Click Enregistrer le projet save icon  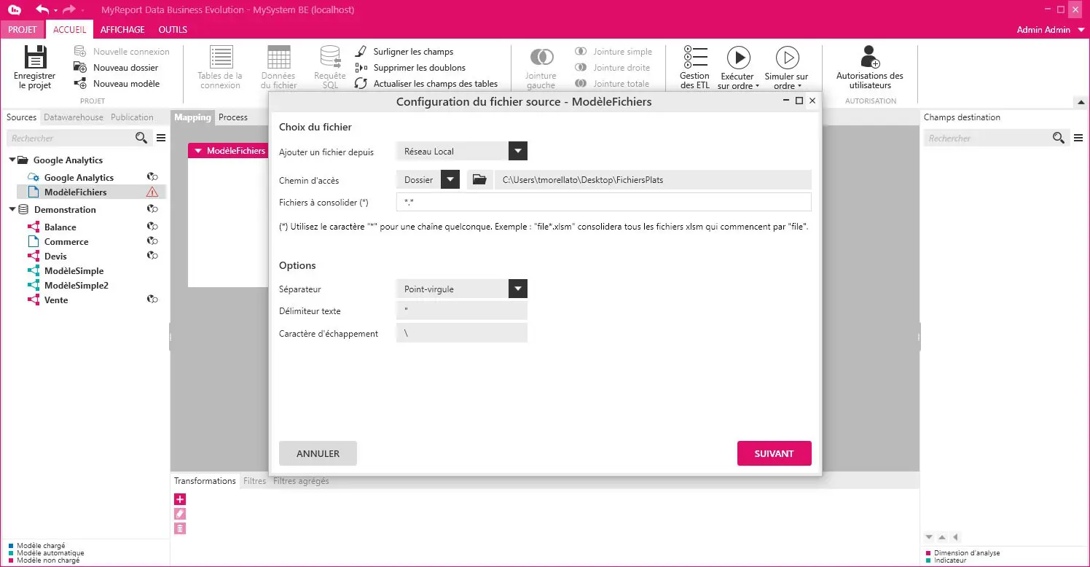[x=34, y=58]
